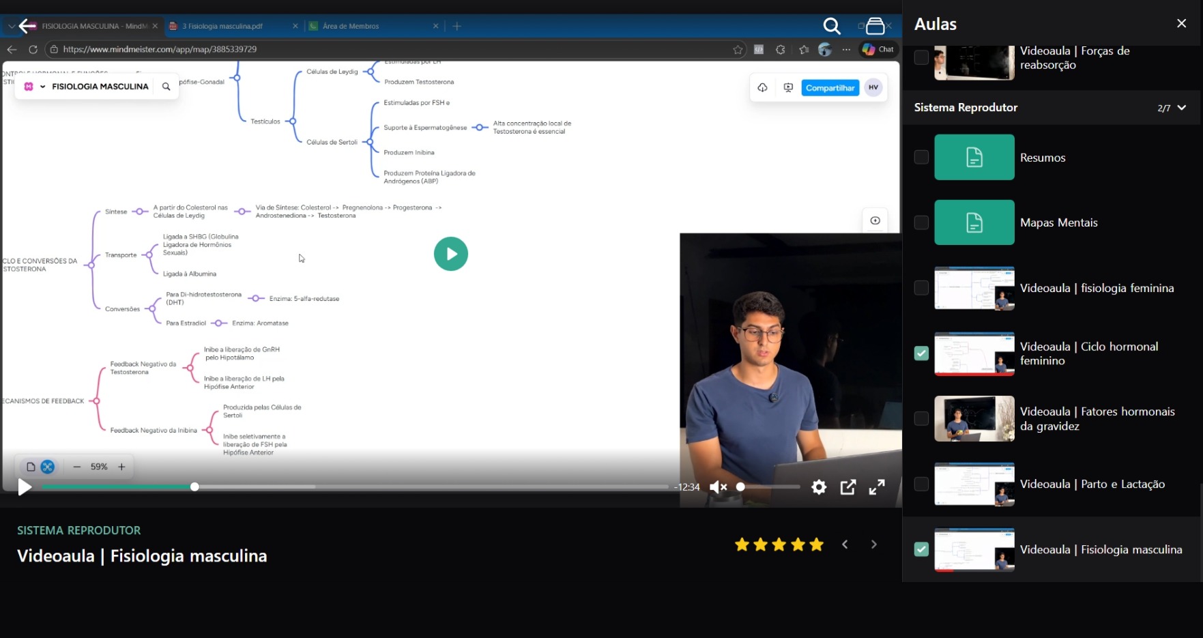
Task: Switch to the Área de Membros tab
Action: [x=373, y=26]
